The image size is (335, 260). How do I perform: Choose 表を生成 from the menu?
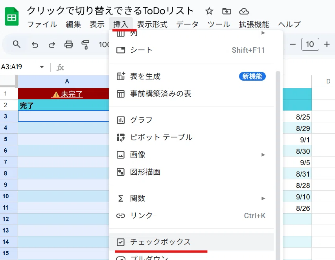[191, 76]
